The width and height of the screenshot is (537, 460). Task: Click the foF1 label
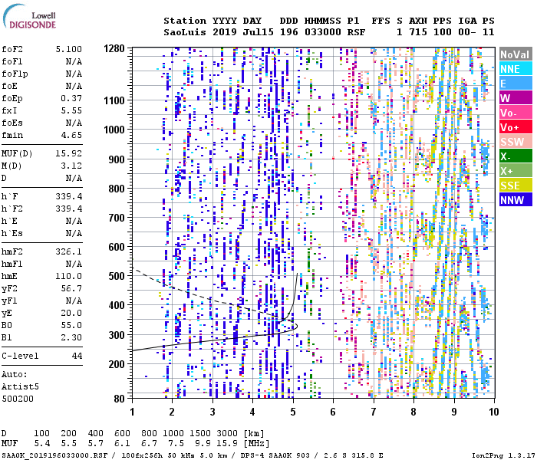[12, 61]
